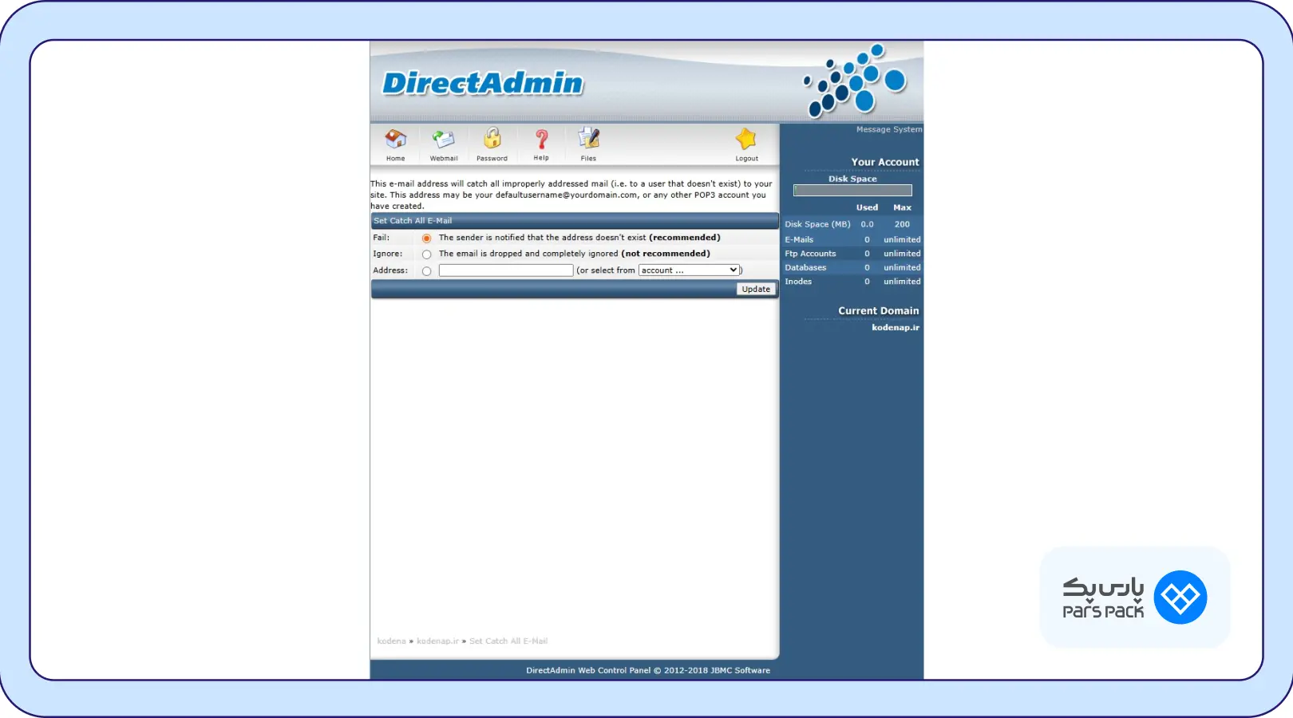This screenshot has width=1293, height=718.
Task: Select the Address radio option
Action: pyautogui.click(x=427, y=271)
